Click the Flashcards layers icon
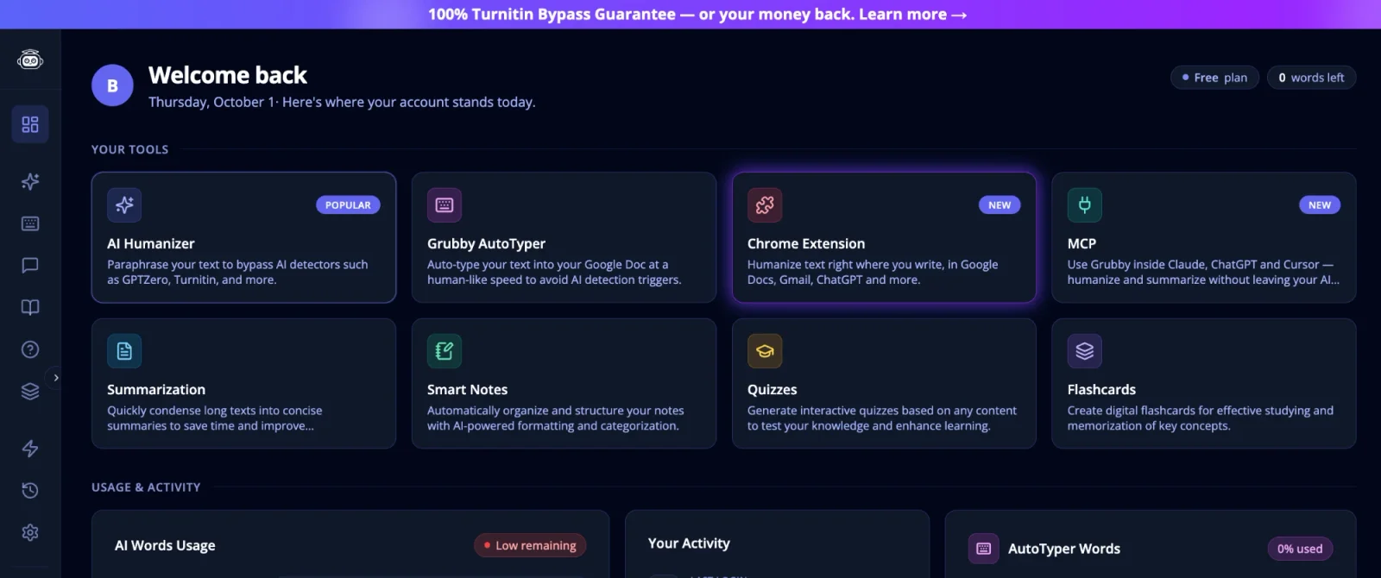The height and width of the screenshot is (578, 1381). (x=1085, y=351)
